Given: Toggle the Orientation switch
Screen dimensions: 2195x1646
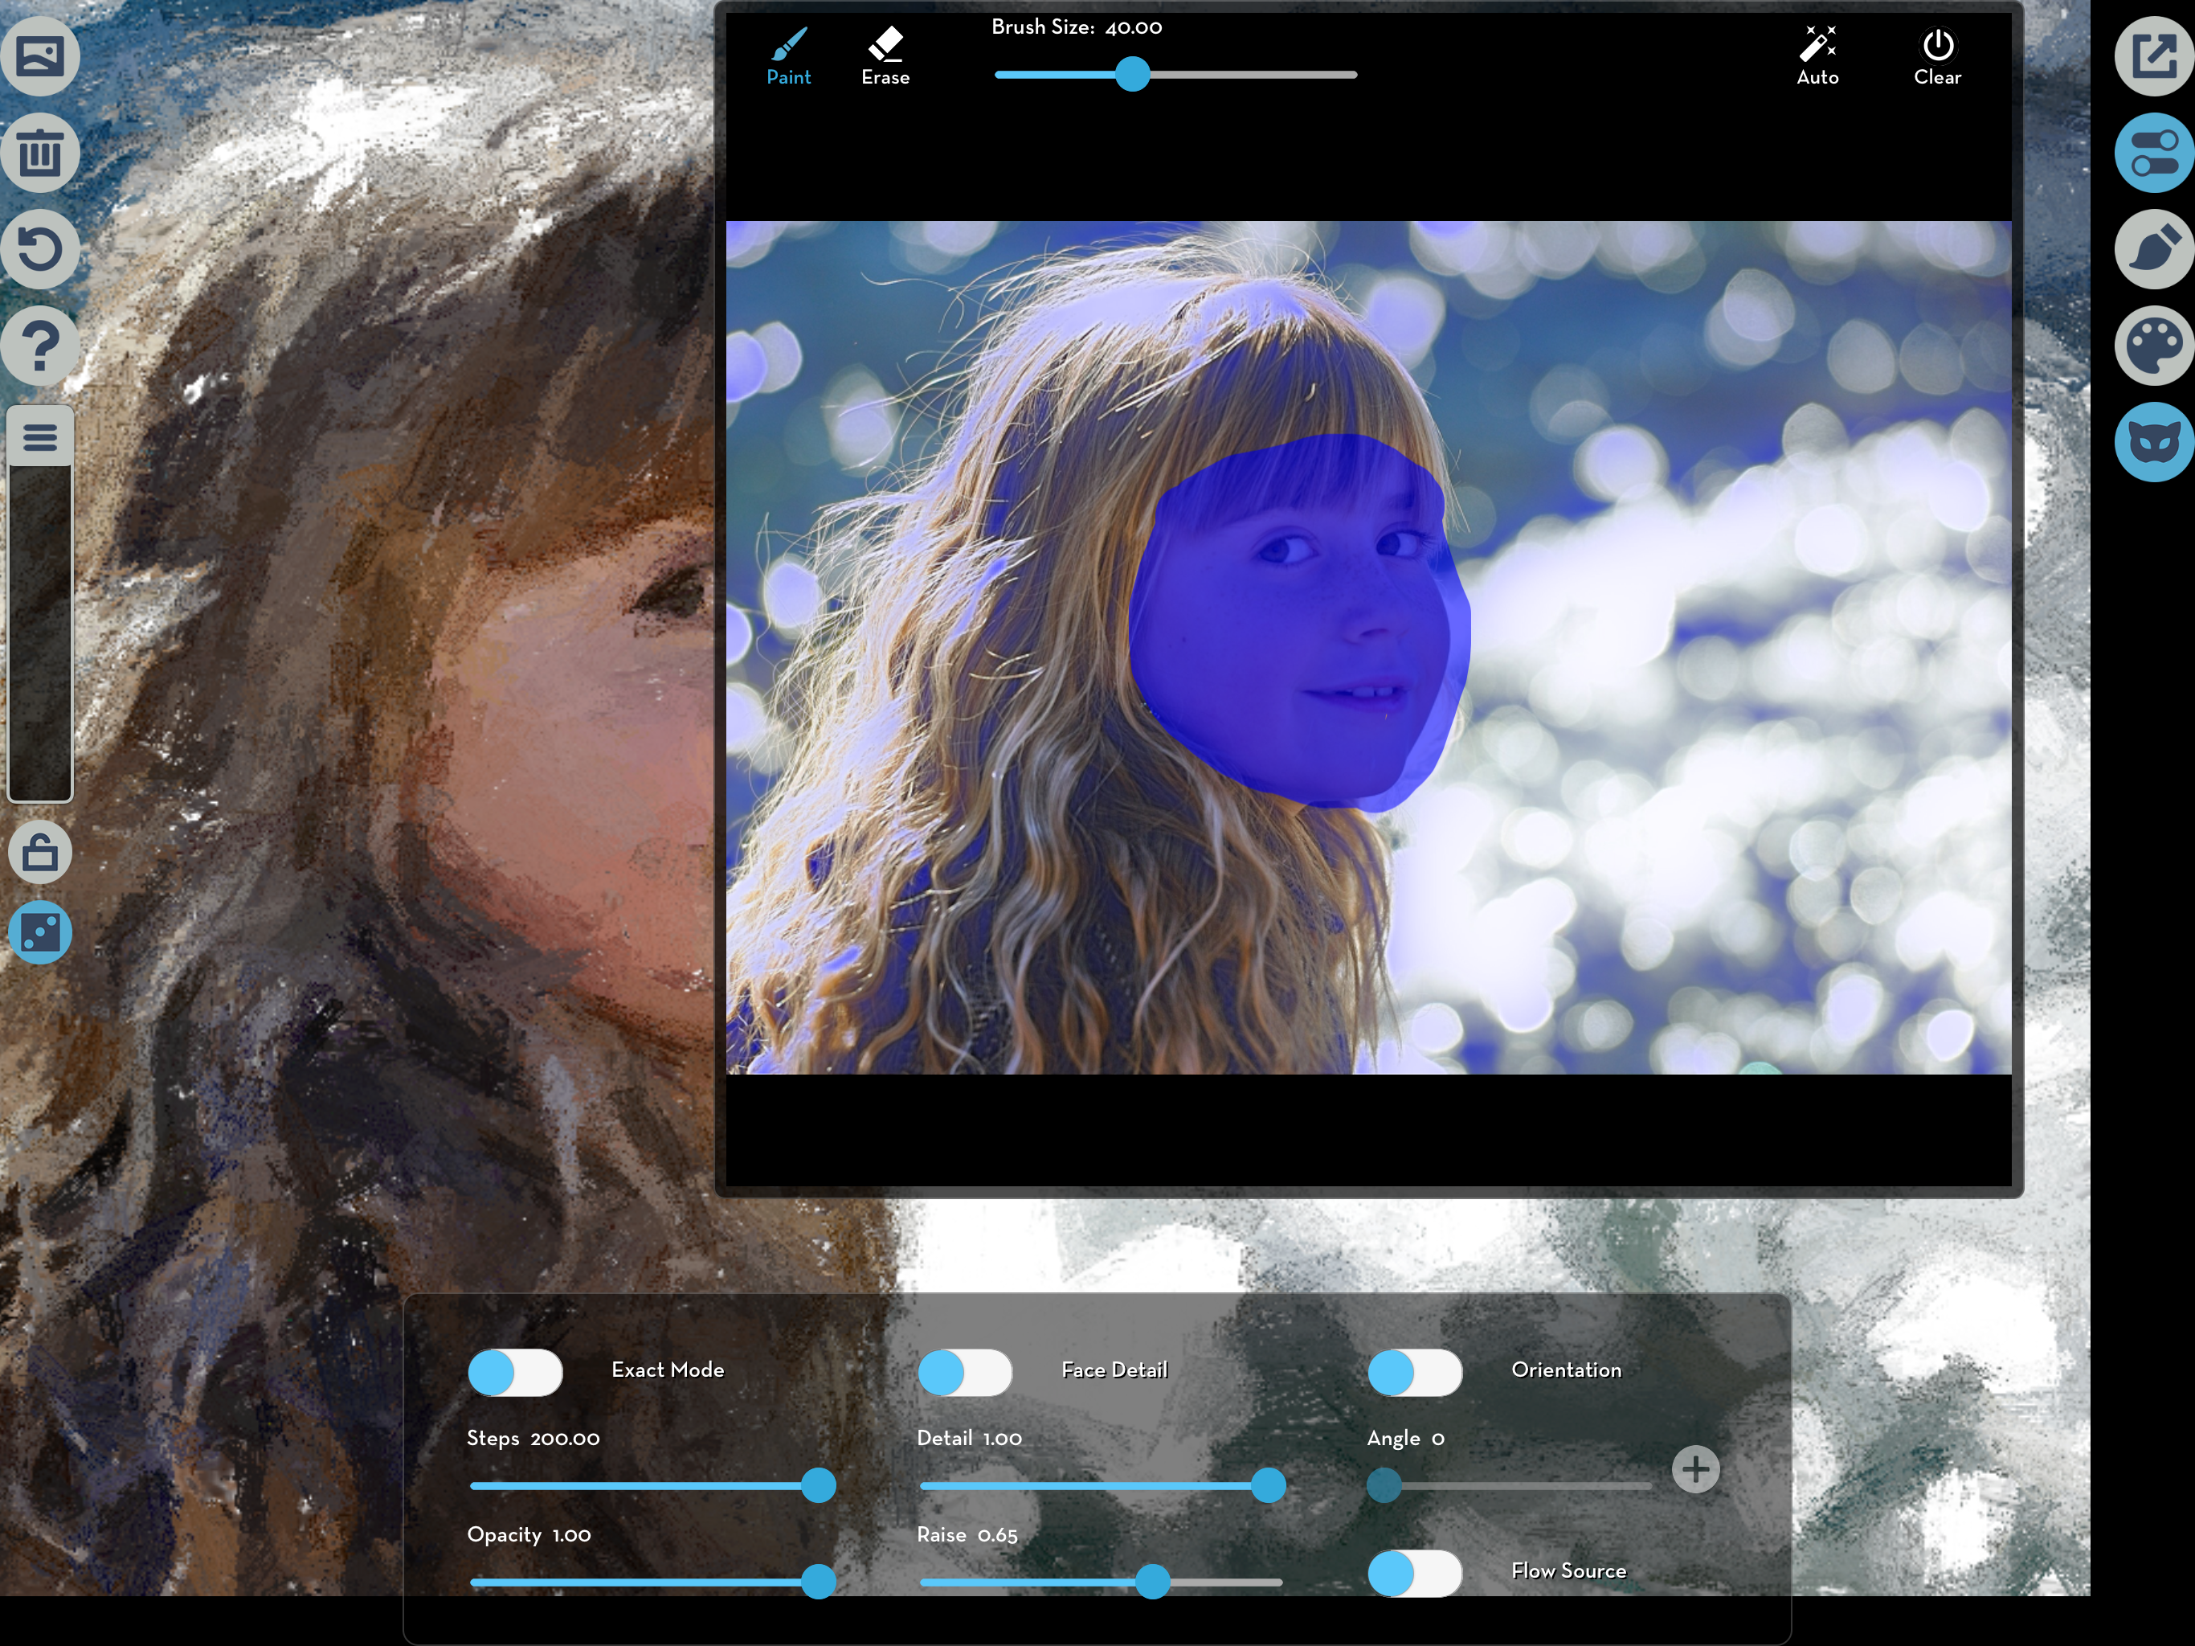Looking at the screenshot, I should [1414, 1373].
